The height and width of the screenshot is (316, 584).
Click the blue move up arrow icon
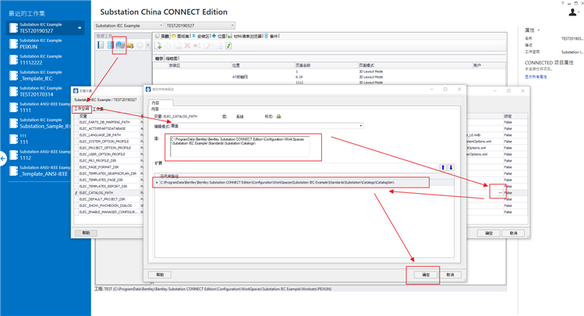(443, 167)
